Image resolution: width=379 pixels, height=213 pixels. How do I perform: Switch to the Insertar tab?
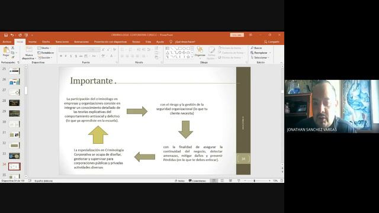pyautogui.click(x=33, y=42)
